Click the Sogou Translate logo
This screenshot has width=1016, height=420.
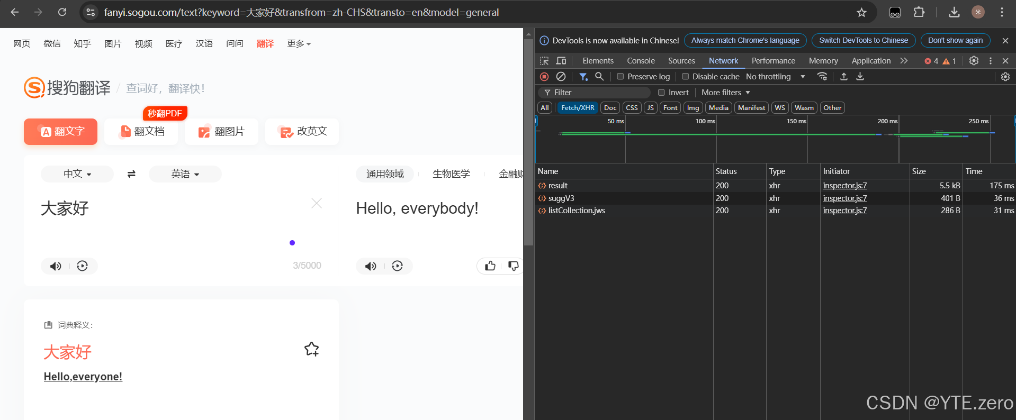tap(67, 88)
